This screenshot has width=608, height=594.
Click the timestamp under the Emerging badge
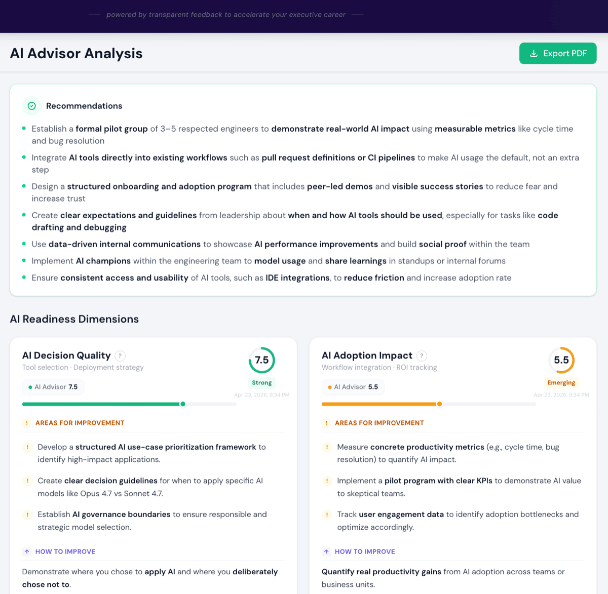pos(561,395)
